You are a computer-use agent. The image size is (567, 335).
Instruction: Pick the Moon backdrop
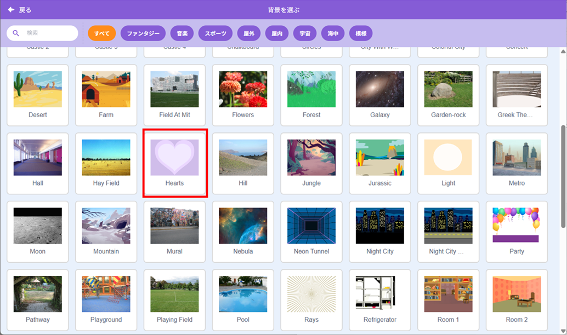click(x=38, y=232)
